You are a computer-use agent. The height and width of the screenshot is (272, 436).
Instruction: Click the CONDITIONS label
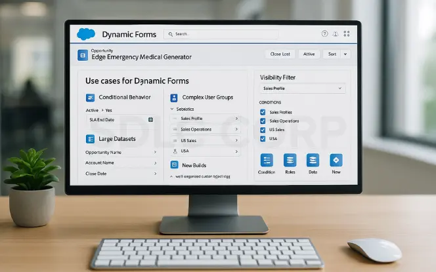[270, 102]
